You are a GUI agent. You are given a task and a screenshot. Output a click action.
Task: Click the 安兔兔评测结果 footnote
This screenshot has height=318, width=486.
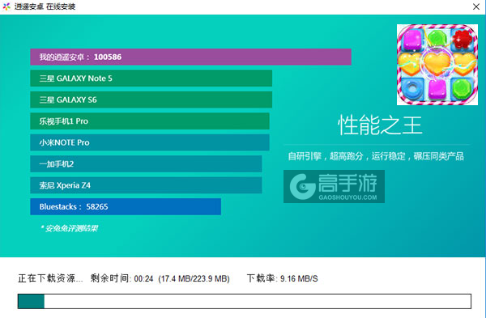[69, 228]
